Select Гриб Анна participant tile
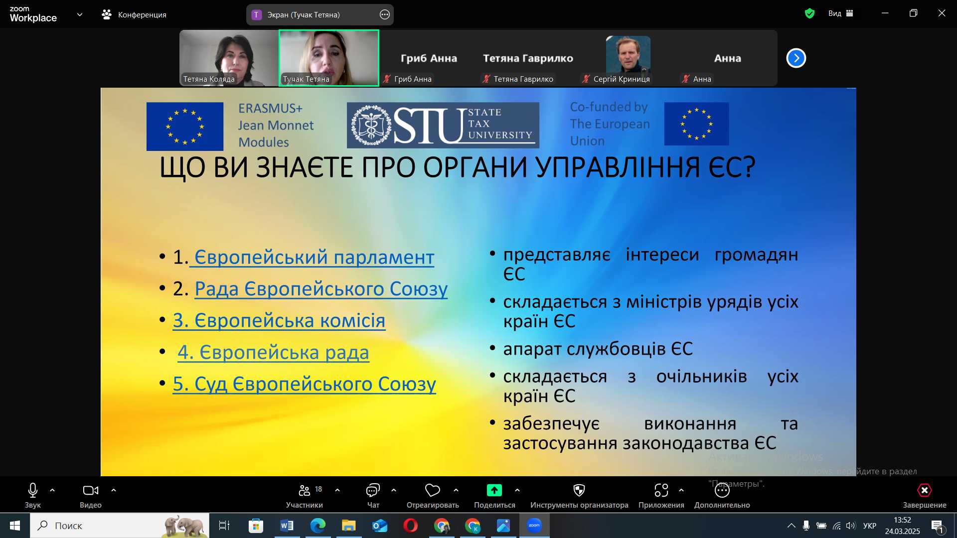Image resolution: width=957 pixels, height=538 pixels. (x=429, y=58)
